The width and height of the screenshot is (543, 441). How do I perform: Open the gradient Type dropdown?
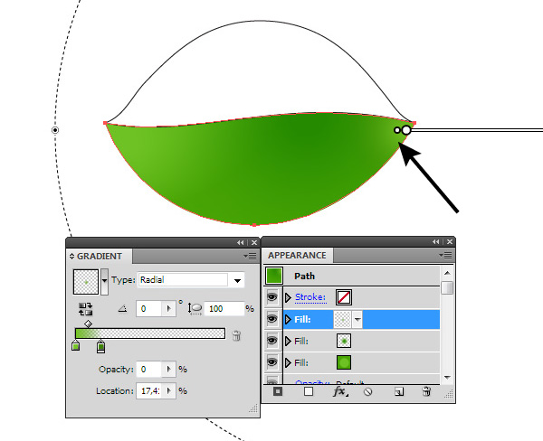[238, 280]
